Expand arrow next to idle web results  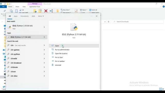(44, 45)
